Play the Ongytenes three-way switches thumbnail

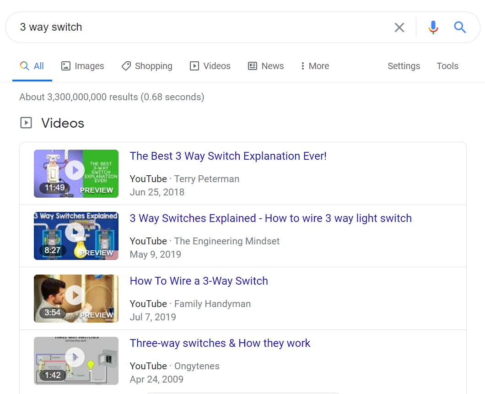tap(76, 361)
